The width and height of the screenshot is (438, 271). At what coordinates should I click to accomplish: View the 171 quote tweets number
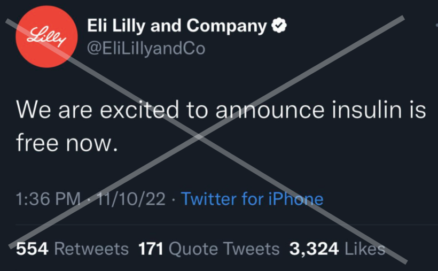151,249
